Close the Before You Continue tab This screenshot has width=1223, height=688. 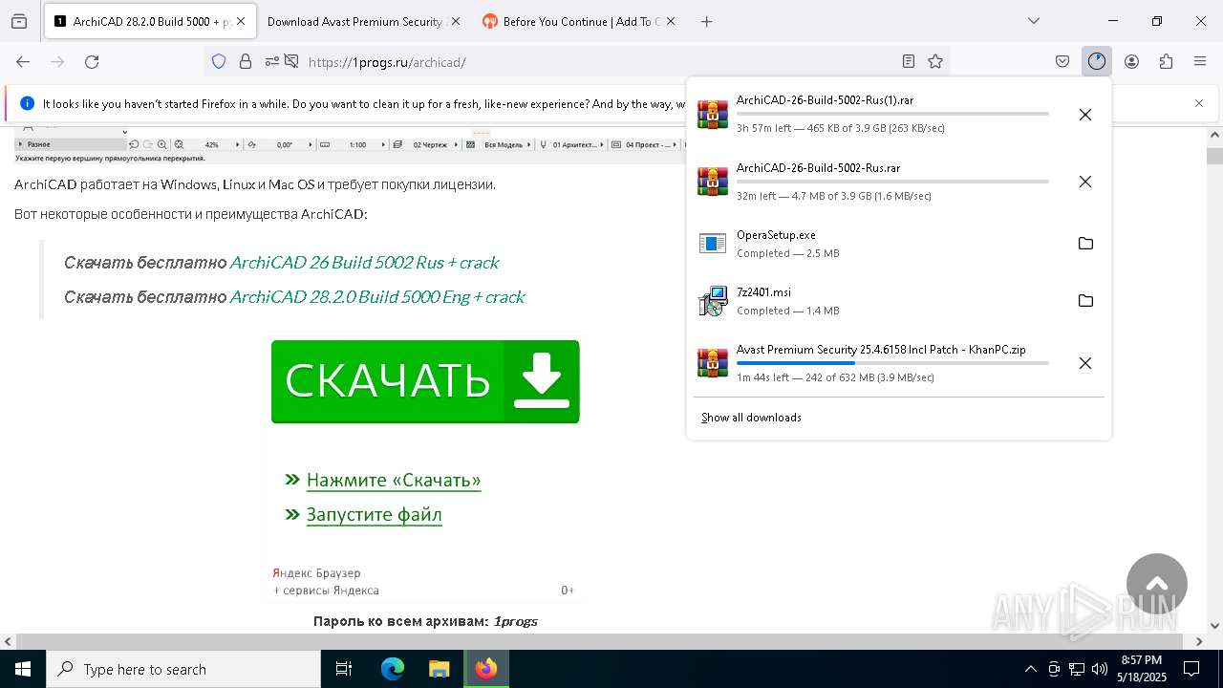point(669,21)
